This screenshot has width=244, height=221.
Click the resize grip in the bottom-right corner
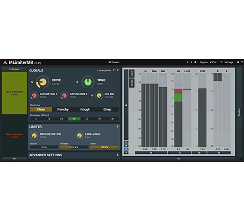[241, 159]
